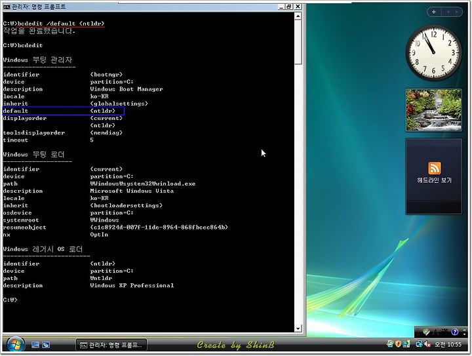Go to next sidebar gadget page
472x356 pixels.
(457, 12)
